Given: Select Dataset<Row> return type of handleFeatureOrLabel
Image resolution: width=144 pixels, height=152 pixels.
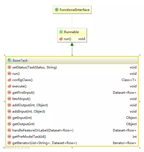Looking at the screenshot, I should pyautogui.click(x=125, y=130).
